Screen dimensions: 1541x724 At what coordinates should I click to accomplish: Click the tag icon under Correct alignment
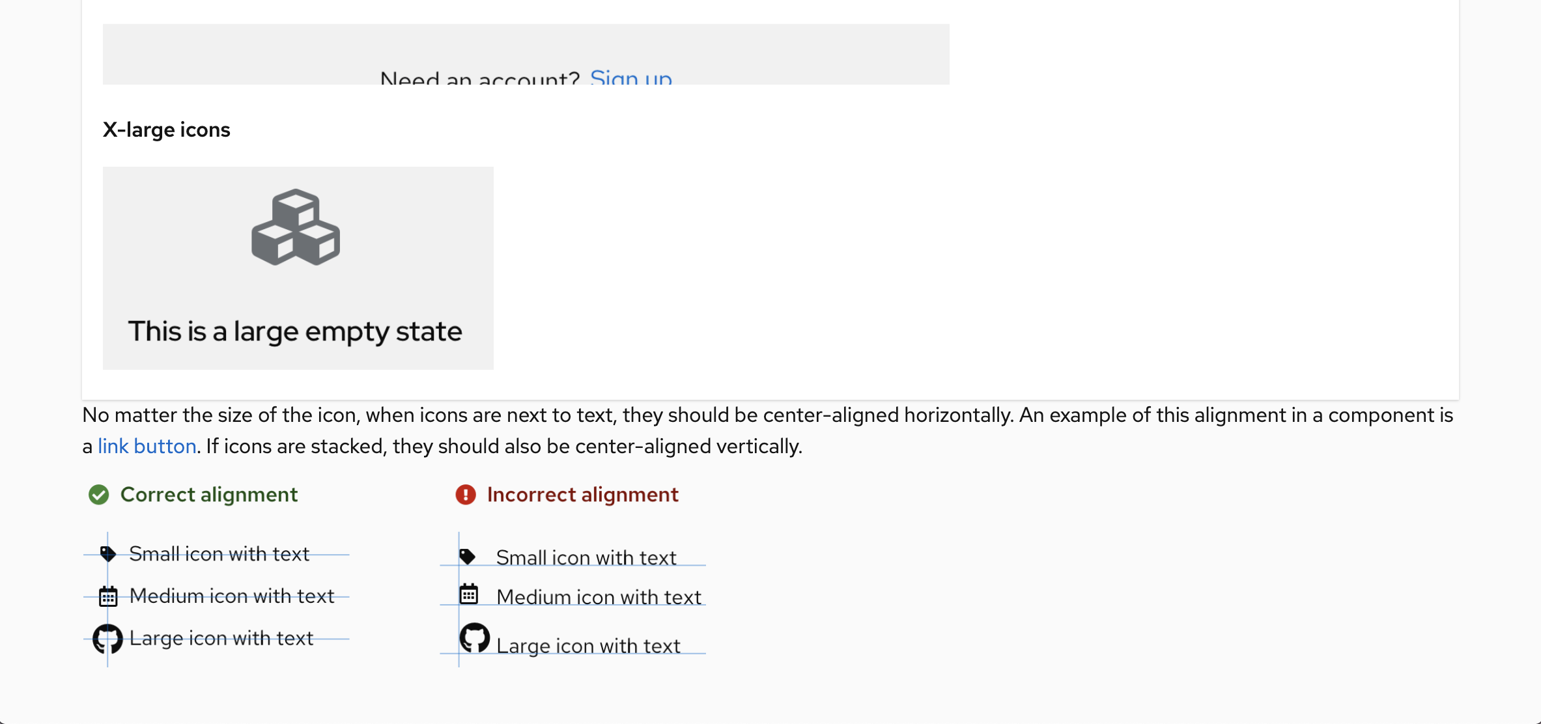(x=107, y=554)
